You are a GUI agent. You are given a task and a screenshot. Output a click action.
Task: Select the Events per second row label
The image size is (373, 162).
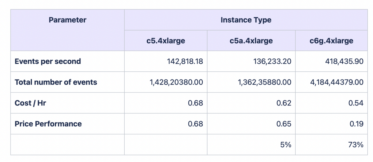pyautogui.click(x=48, y=61)
